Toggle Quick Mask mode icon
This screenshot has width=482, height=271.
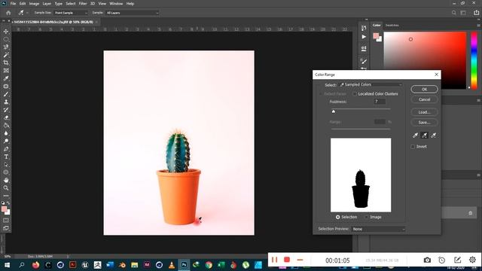coord(6,221)
